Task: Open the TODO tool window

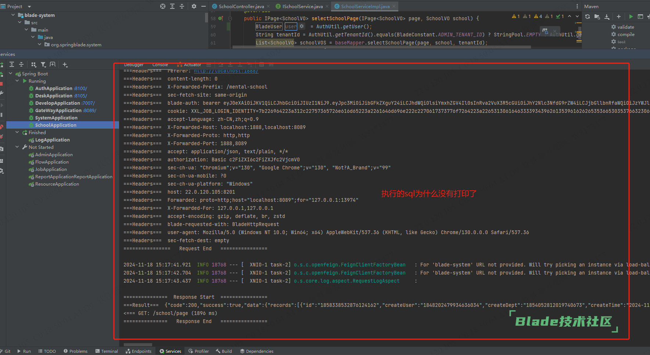Action: pos(47,351)
